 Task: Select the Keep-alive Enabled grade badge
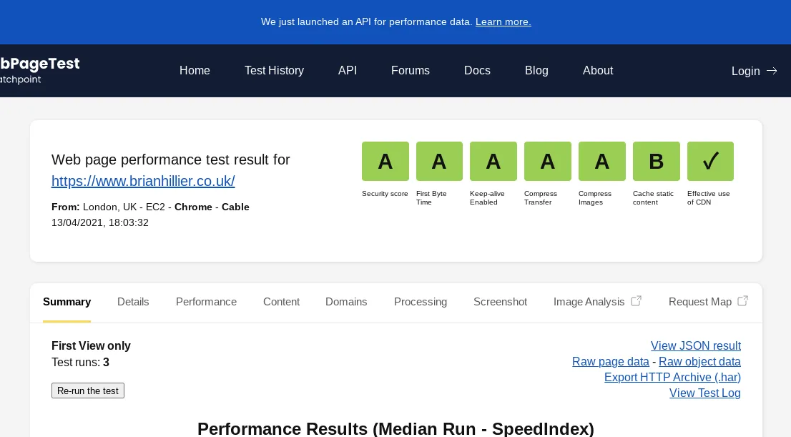pyautogui.click(x=493, y=161)
